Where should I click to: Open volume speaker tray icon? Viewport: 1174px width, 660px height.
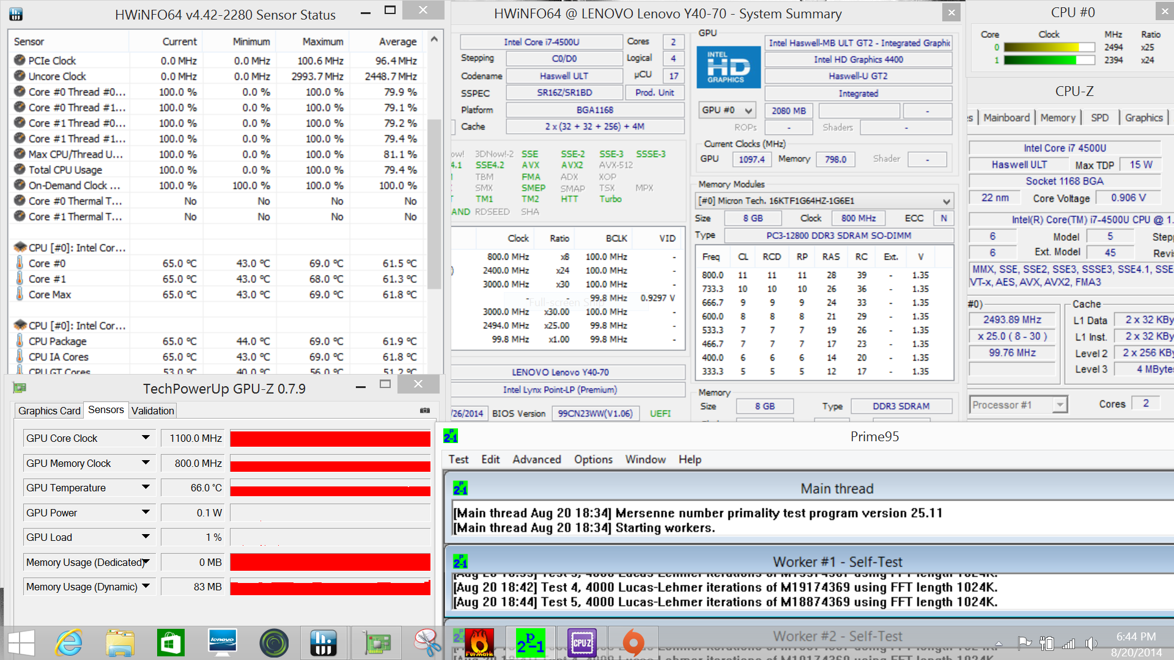(1091, 643)
